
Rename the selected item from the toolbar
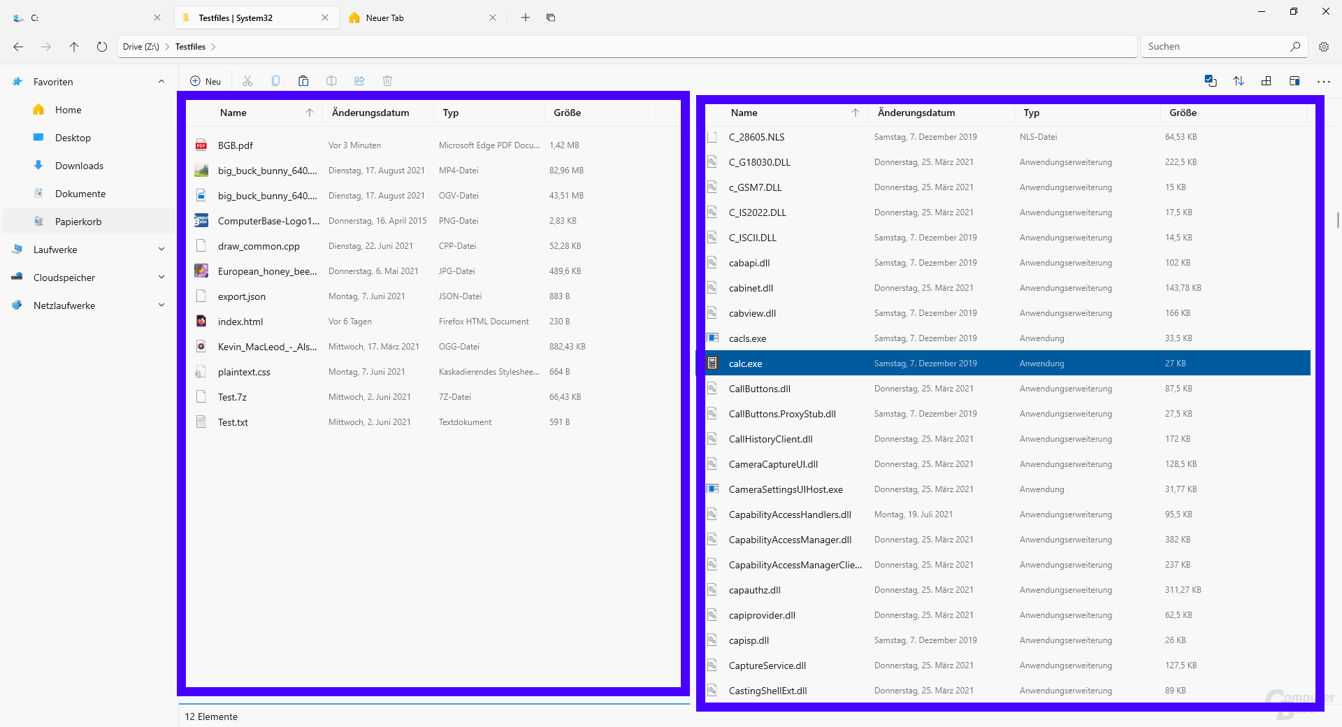(331, 81)
